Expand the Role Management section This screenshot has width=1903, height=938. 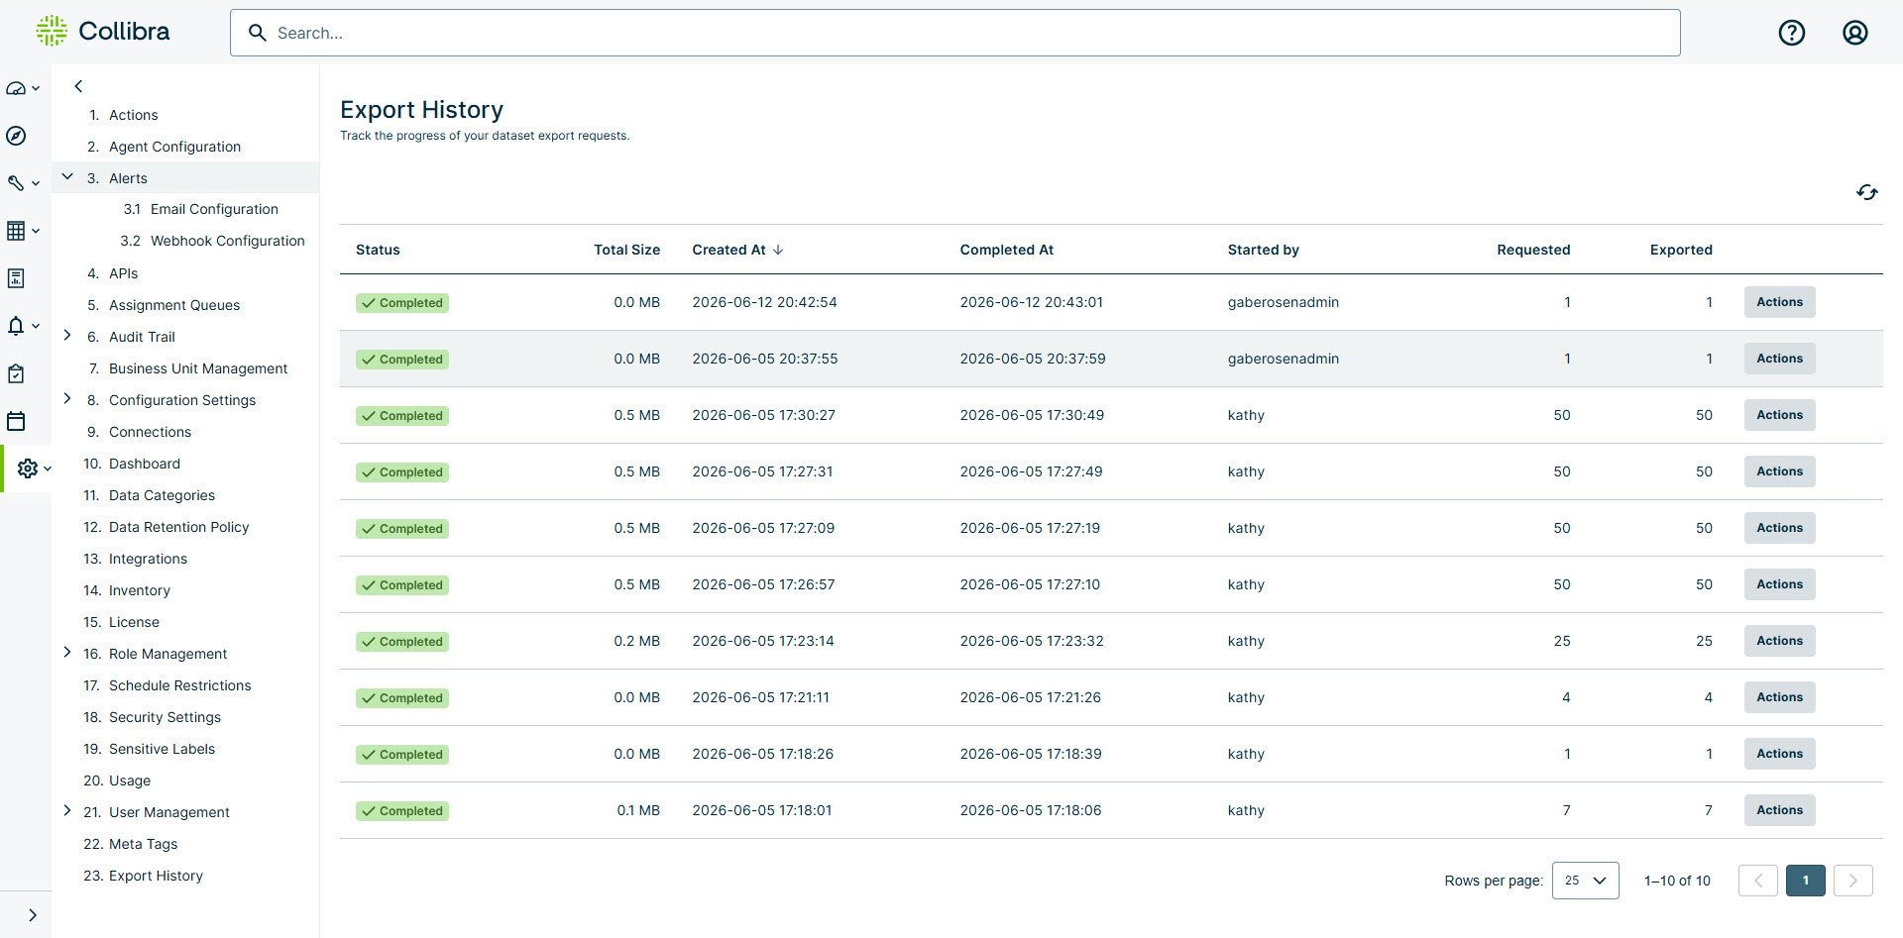[67, 653]
